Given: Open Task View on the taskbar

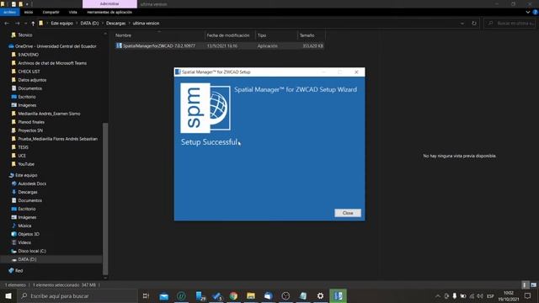Looking at the screenshot, I should (x=146, y=295).
